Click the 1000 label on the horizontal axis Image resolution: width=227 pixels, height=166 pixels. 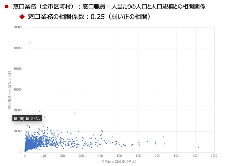point(214,156)
